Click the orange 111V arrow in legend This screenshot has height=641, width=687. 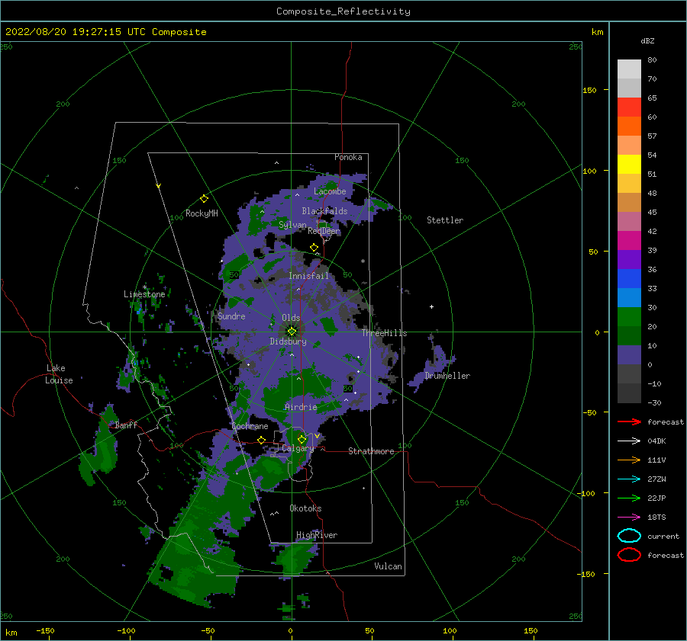[x=629, y=460]
